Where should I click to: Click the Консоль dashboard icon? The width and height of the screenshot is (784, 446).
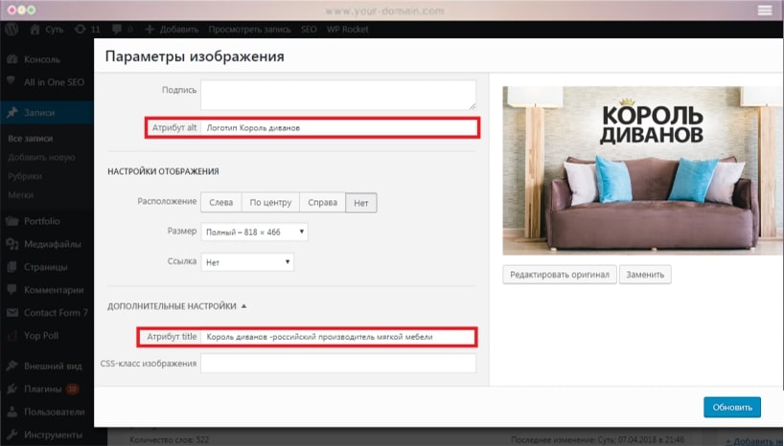tap(12, 59)
